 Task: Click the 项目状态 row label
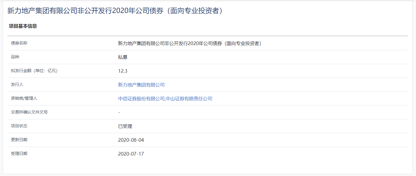pos(19,126)
